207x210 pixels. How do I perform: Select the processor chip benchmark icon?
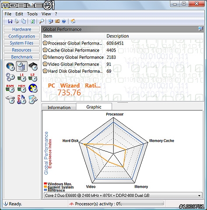33,66
